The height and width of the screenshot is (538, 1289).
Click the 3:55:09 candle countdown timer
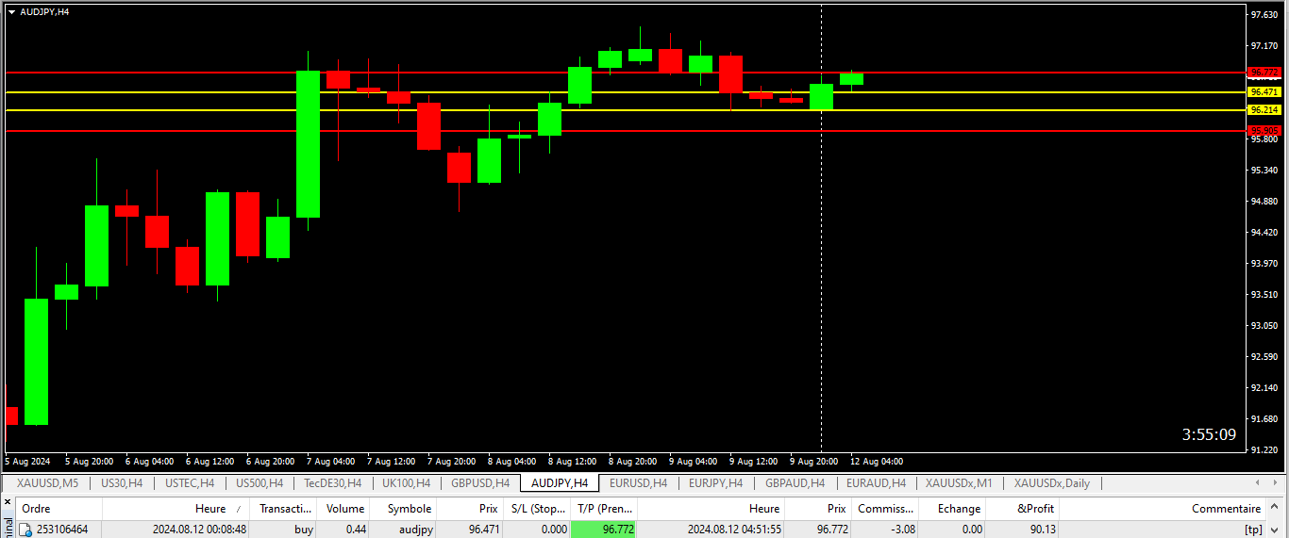1209,434
